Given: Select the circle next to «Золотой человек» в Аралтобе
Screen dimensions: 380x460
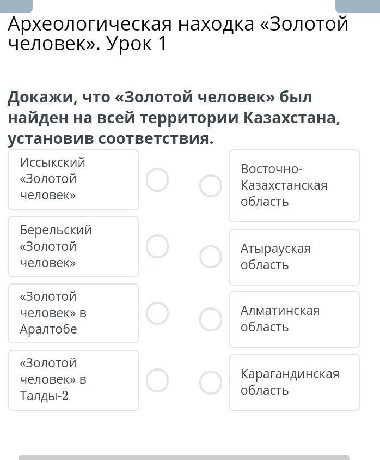Looking at the screenshot, I should tap(157, 313).
